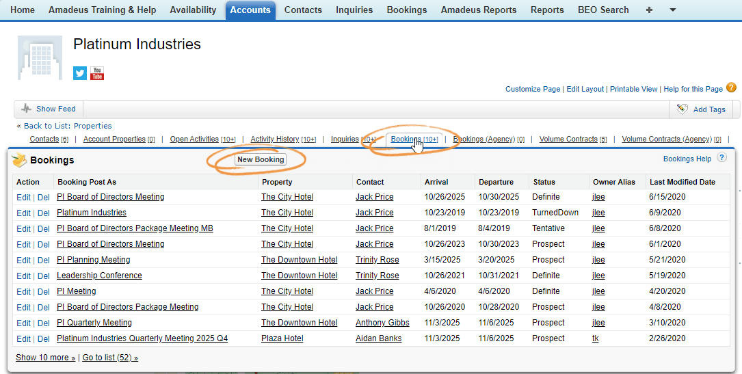Jump to Volume Contracts (Agency) related list
Viewport: 742px width, 374px height.
coord(672,139)
